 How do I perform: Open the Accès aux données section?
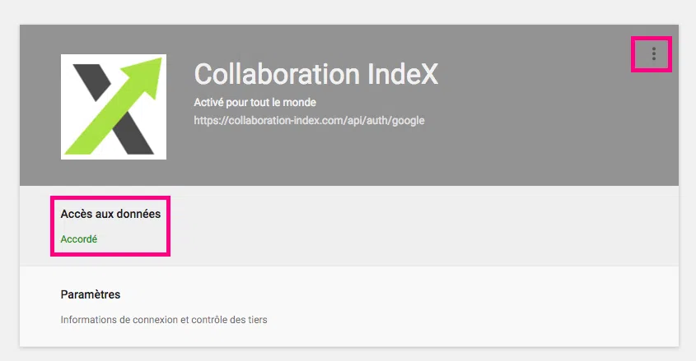pos(349,226)
